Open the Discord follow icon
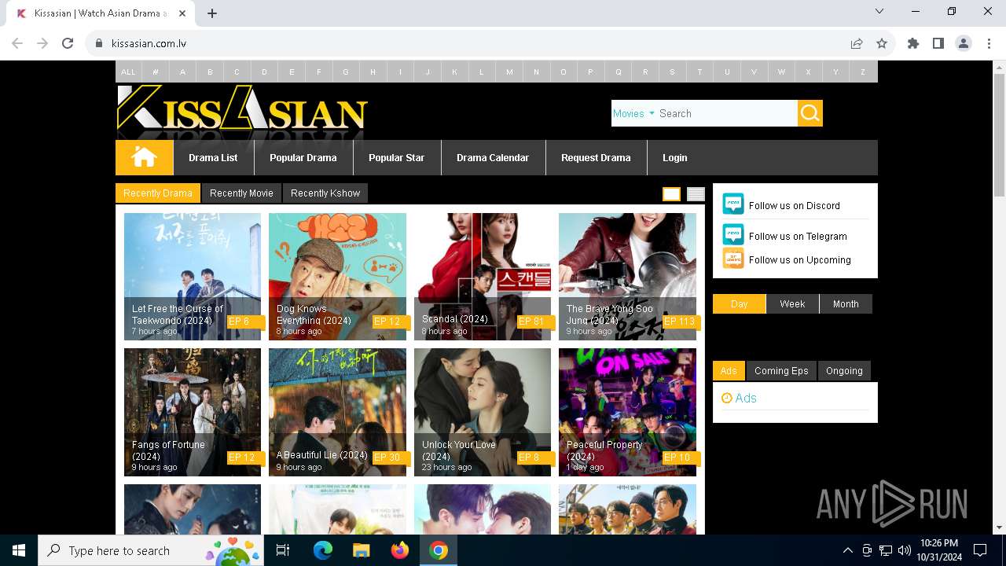This screenshot has width=1006, height=566. click(x=732, y=204)
